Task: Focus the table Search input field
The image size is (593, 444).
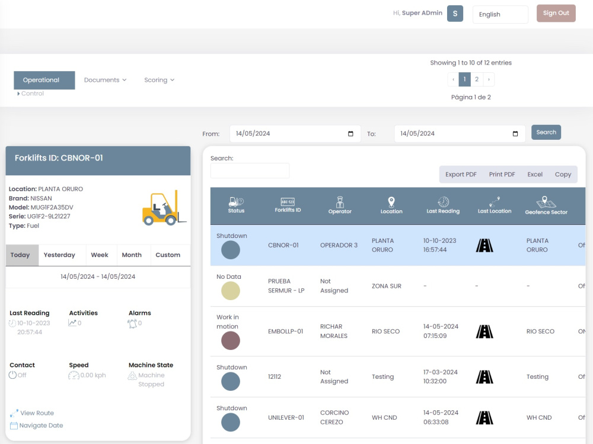Action: (x=250, y=170)
